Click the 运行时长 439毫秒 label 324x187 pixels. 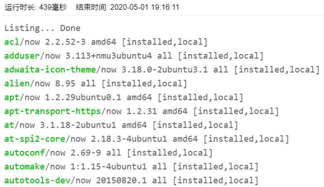(36, 7)
